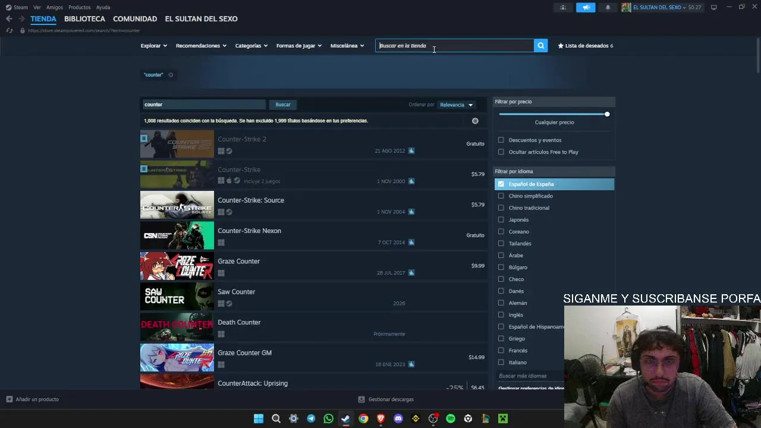
Task: Click the store search magnifier button
Action: click(x=540, y=46)
